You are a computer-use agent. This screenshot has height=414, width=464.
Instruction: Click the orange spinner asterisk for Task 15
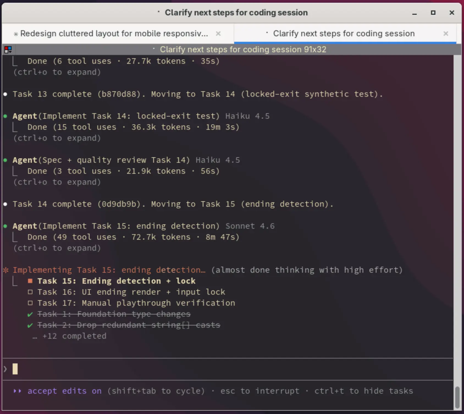(6, 270)
